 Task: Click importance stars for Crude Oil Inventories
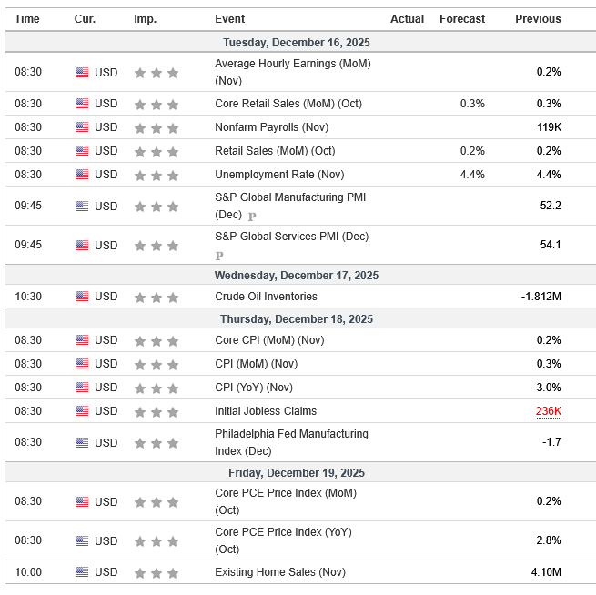tap(157, 297)
